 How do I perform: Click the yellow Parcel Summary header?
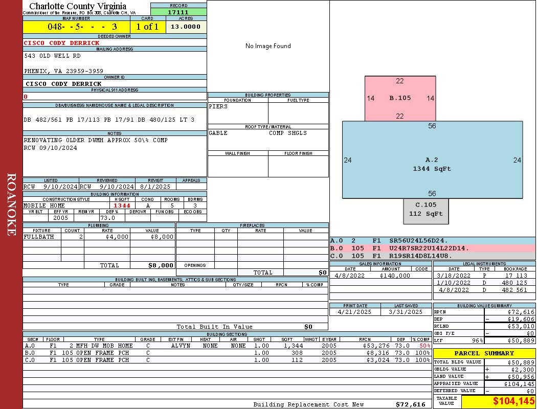point(484,353)
